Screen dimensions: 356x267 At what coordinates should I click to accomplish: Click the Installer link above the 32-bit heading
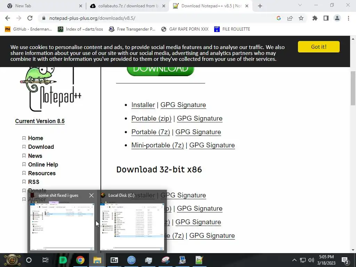[x=143, y=105]
